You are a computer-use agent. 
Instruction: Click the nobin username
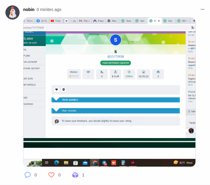coord(29,10)
